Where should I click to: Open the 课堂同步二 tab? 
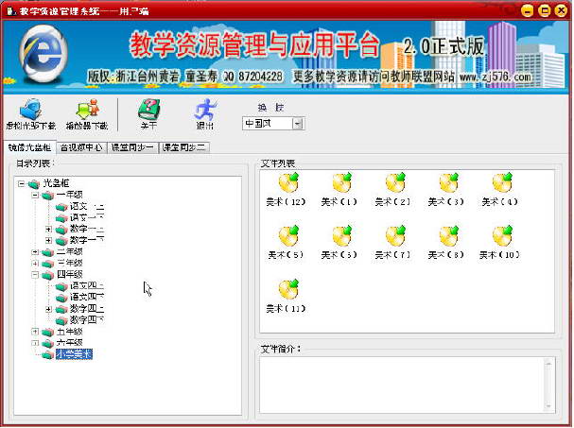(184, 147)
